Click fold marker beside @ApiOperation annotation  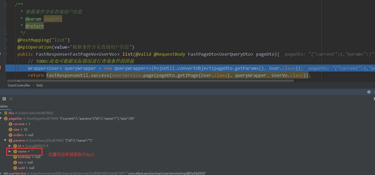5,47
